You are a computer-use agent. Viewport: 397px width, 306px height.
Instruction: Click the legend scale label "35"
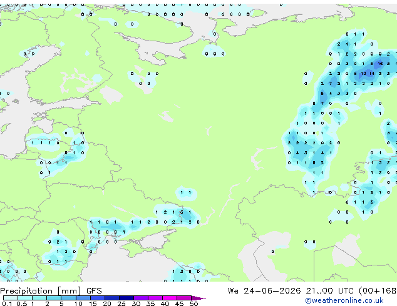[150, 304]
